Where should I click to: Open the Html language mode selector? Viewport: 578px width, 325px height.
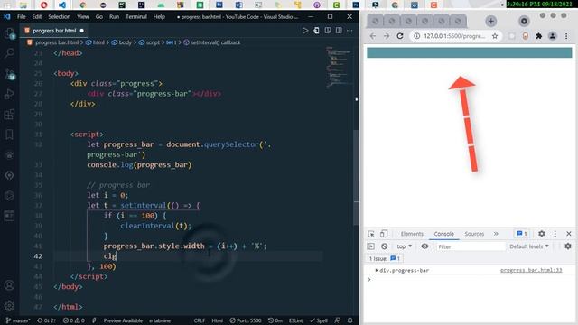[x=217, y=320]
